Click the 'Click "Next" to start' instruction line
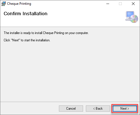 click(x=27, y=40)
